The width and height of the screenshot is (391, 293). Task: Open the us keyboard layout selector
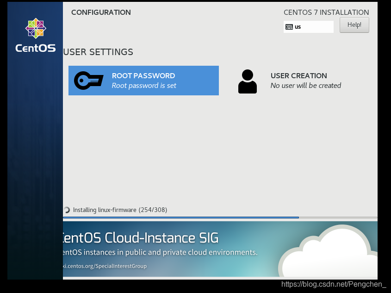pyautogui.click(x=309, y=27)
